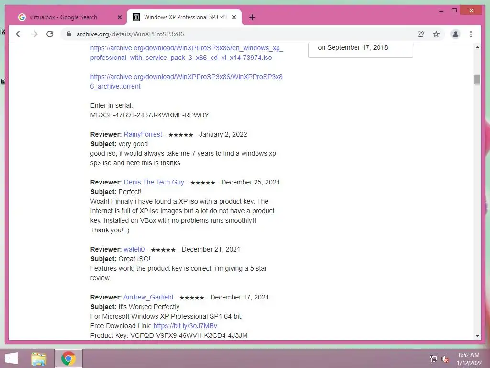Click the scrollbar down arrow
490x368 pixels.
[477, 336]
